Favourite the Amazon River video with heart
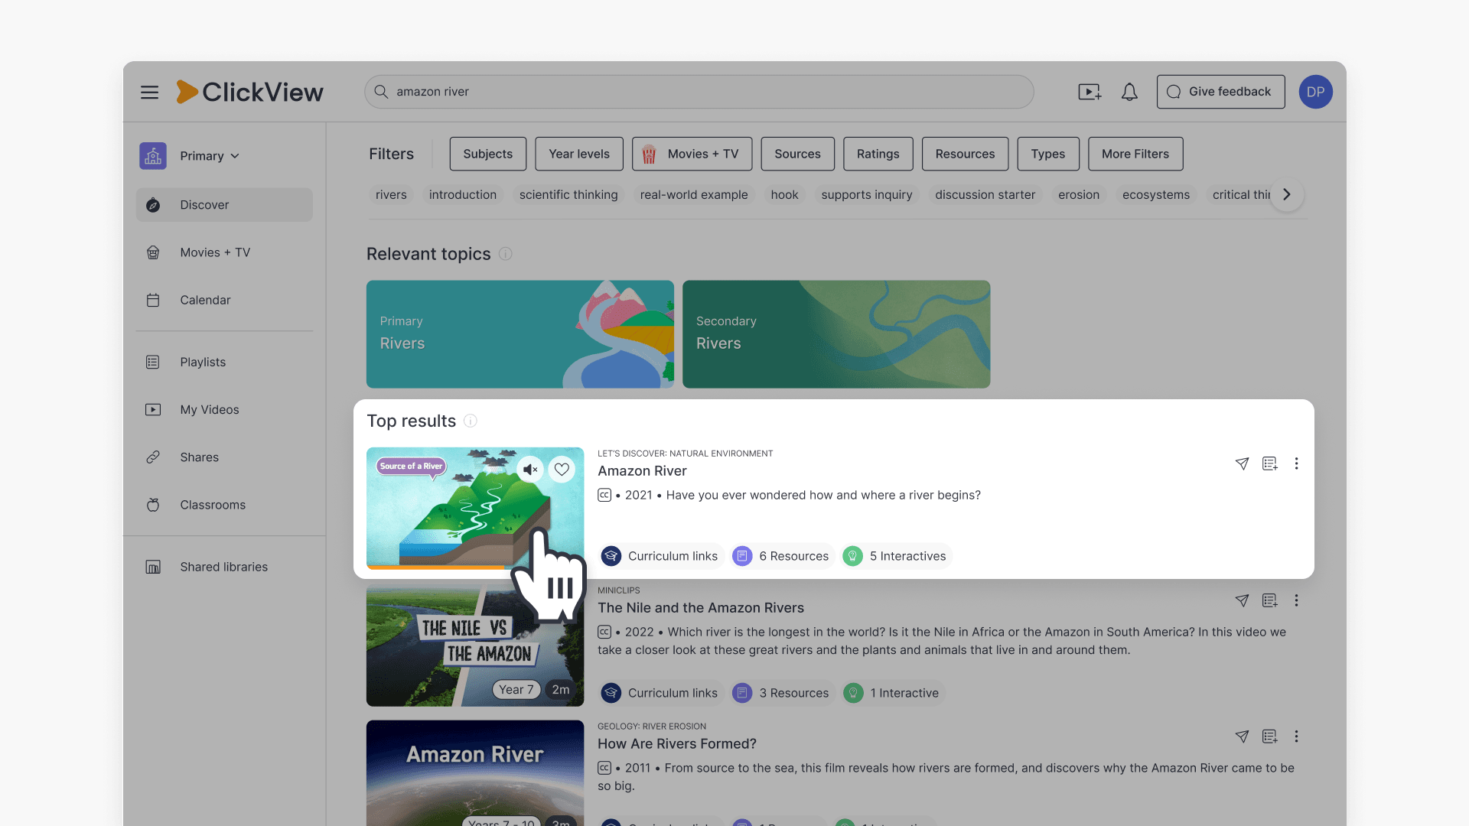The height and width of the screenshot is (826, 1469). coord(562,470)
